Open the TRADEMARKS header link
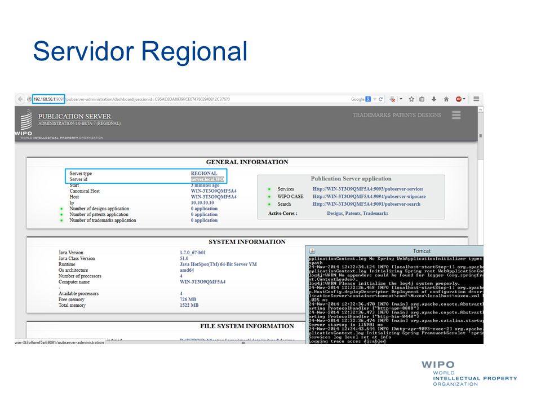Screen dimensions: 541x406 click(371, 115)
